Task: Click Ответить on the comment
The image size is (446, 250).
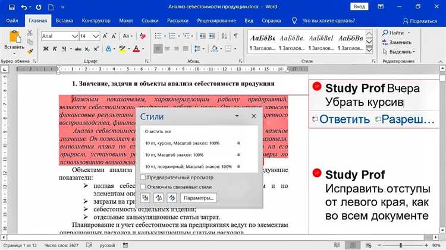Action: 341,119
